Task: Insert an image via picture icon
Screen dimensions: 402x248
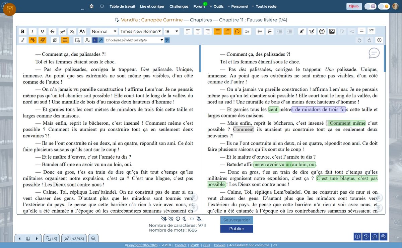Action: (x=332, y=31)
